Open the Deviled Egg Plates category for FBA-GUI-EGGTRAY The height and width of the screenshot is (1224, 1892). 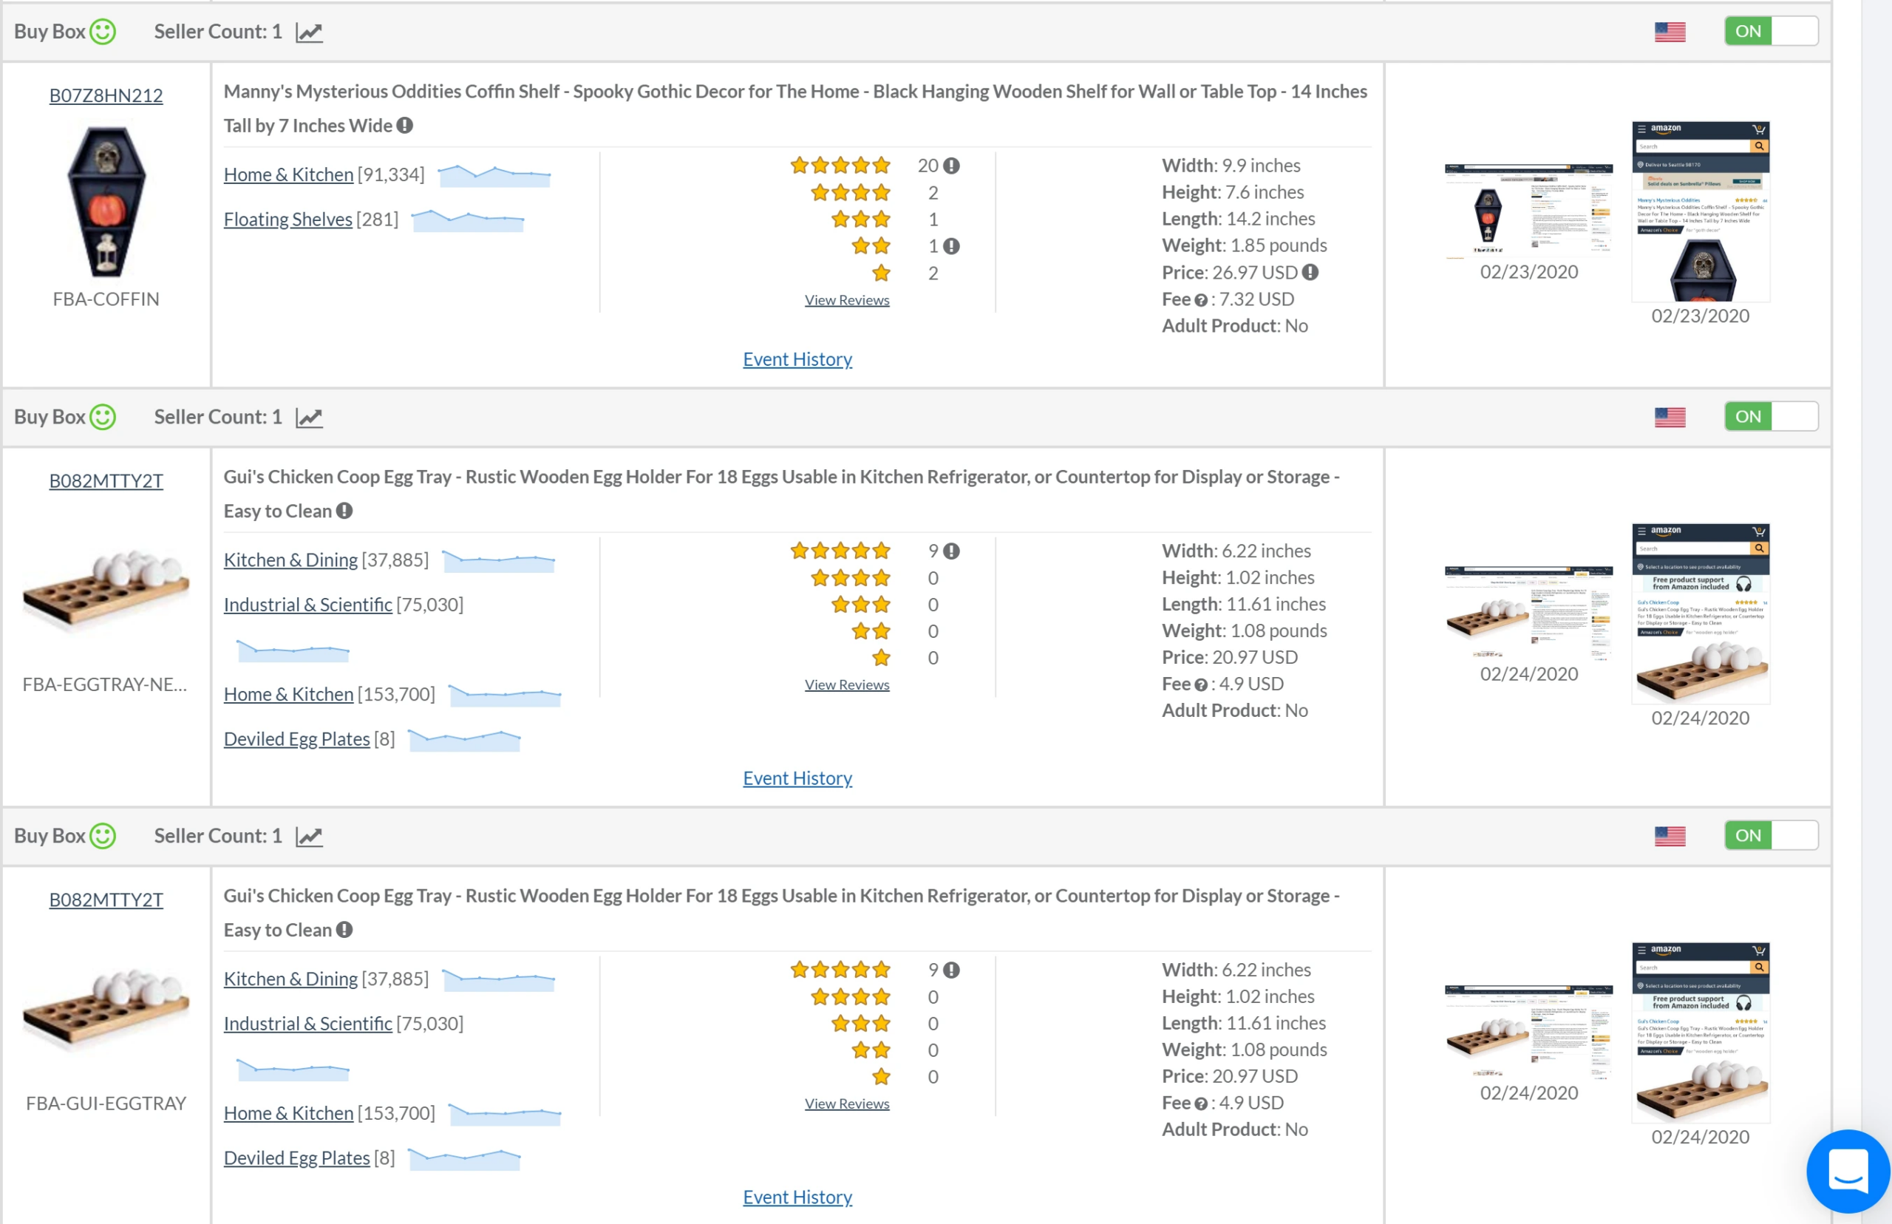(296, 1158)
